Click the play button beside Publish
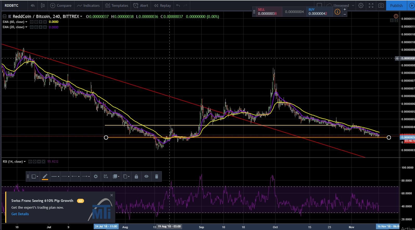 (412, 5)
